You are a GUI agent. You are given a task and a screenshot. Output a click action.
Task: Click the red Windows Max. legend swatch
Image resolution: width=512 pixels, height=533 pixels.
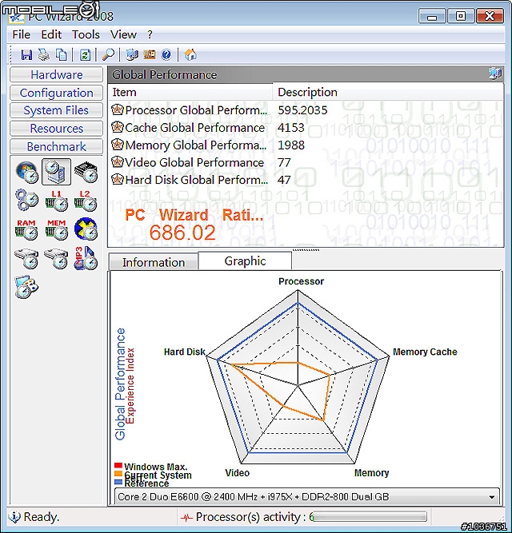(x=118, y=466)
